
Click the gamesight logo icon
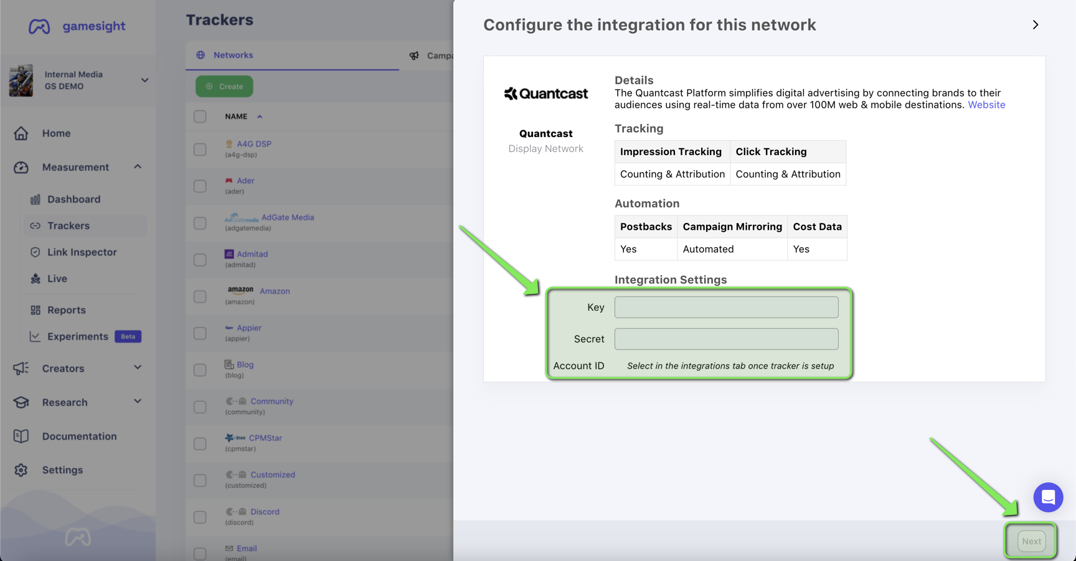point(39,26)
